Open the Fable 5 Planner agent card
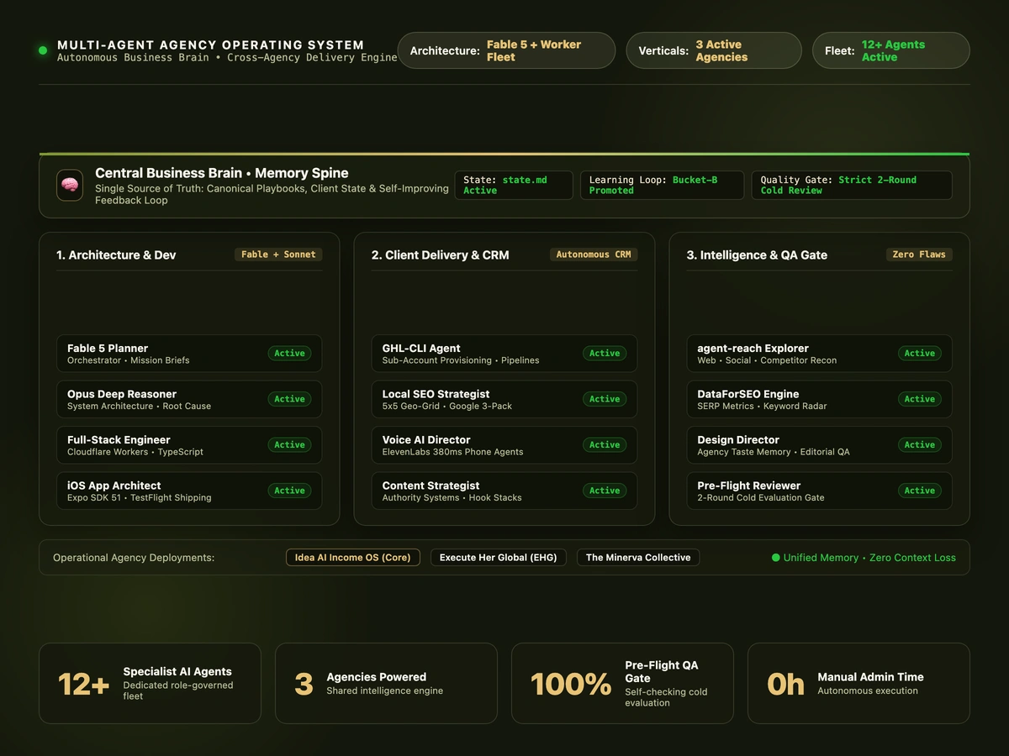This screenshot has width=1009, height=756. (x=189, y=354)
